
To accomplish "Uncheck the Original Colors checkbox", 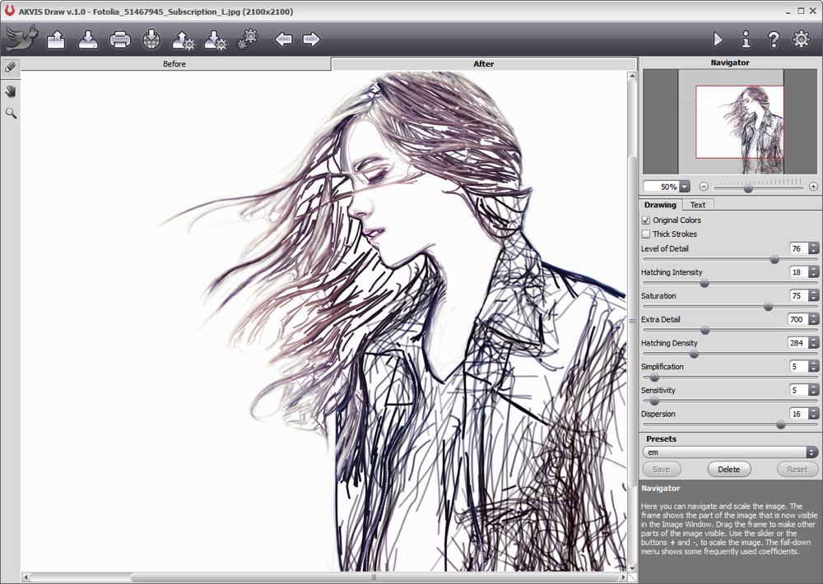I will (646, 220).
